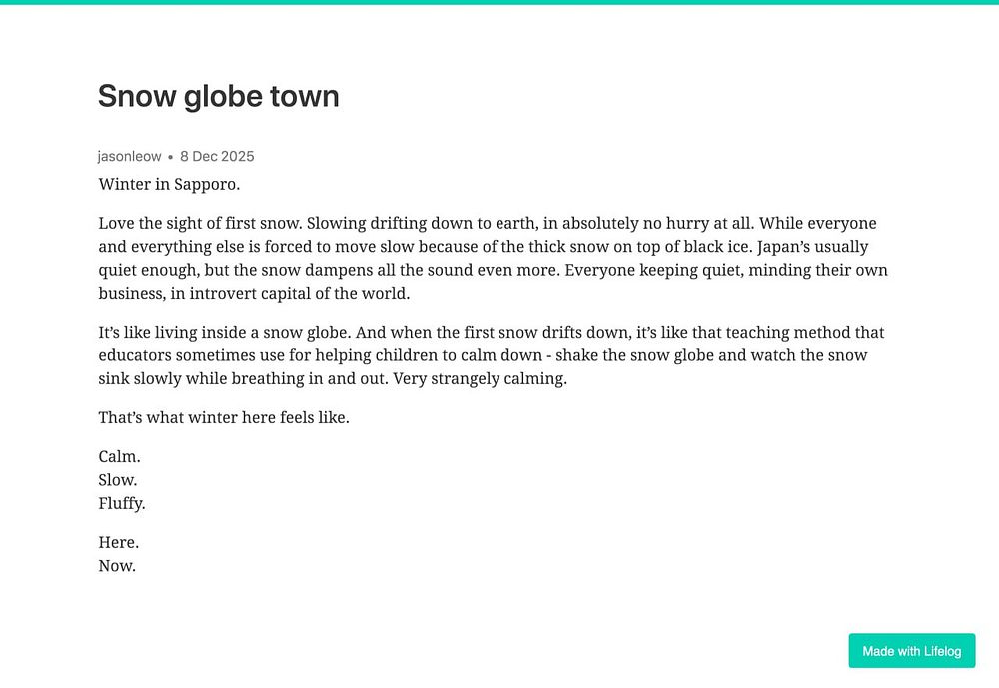Click the word "Fluffy."

[x=122, y=504]
